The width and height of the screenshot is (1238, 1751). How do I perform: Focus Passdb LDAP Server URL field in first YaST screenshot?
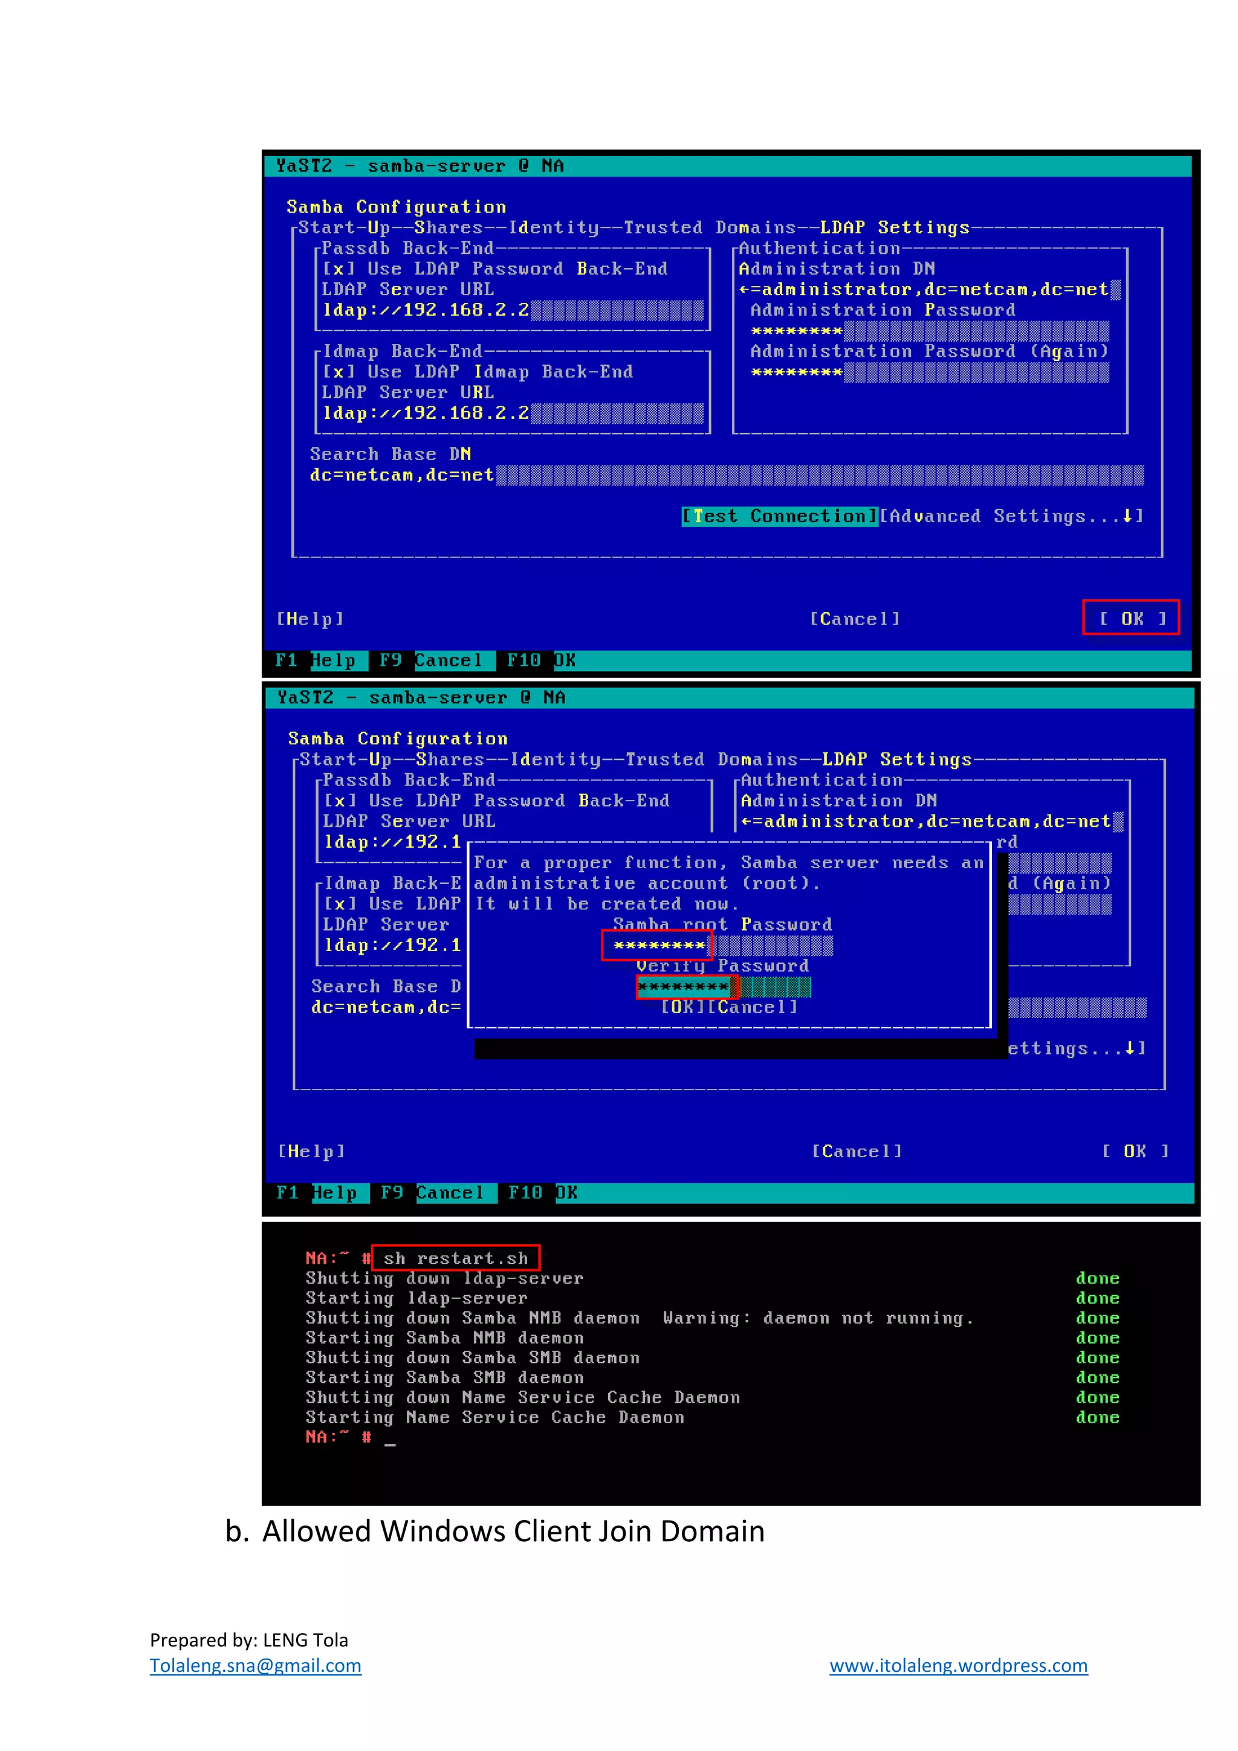pos(513,310)
